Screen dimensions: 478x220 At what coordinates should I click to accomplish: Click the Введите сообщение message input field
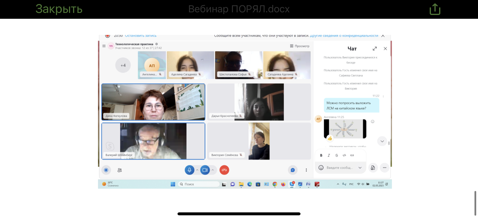[340, 168]
